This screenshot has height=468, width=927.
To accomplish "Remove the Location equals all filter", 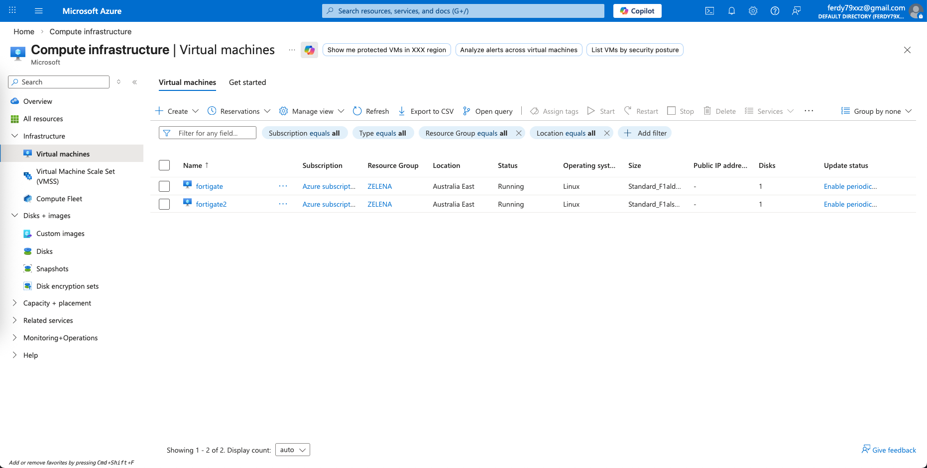I will click(x=607, y=133).
